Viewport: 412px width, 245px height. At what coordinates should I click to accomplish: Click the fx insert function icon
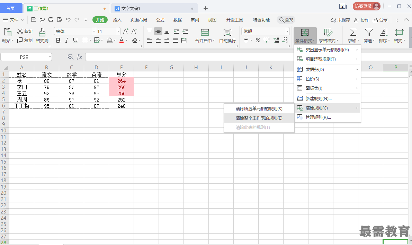79,57
